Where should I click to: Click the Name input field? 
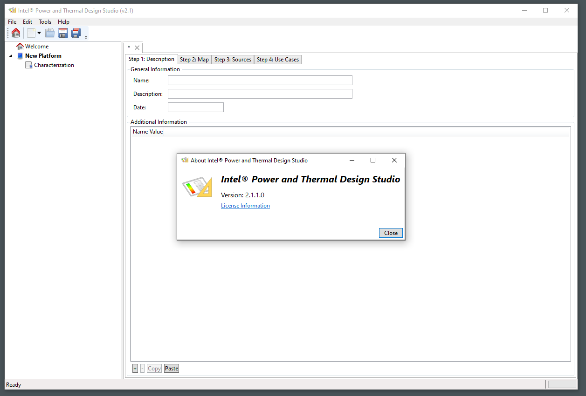[260, 81]
